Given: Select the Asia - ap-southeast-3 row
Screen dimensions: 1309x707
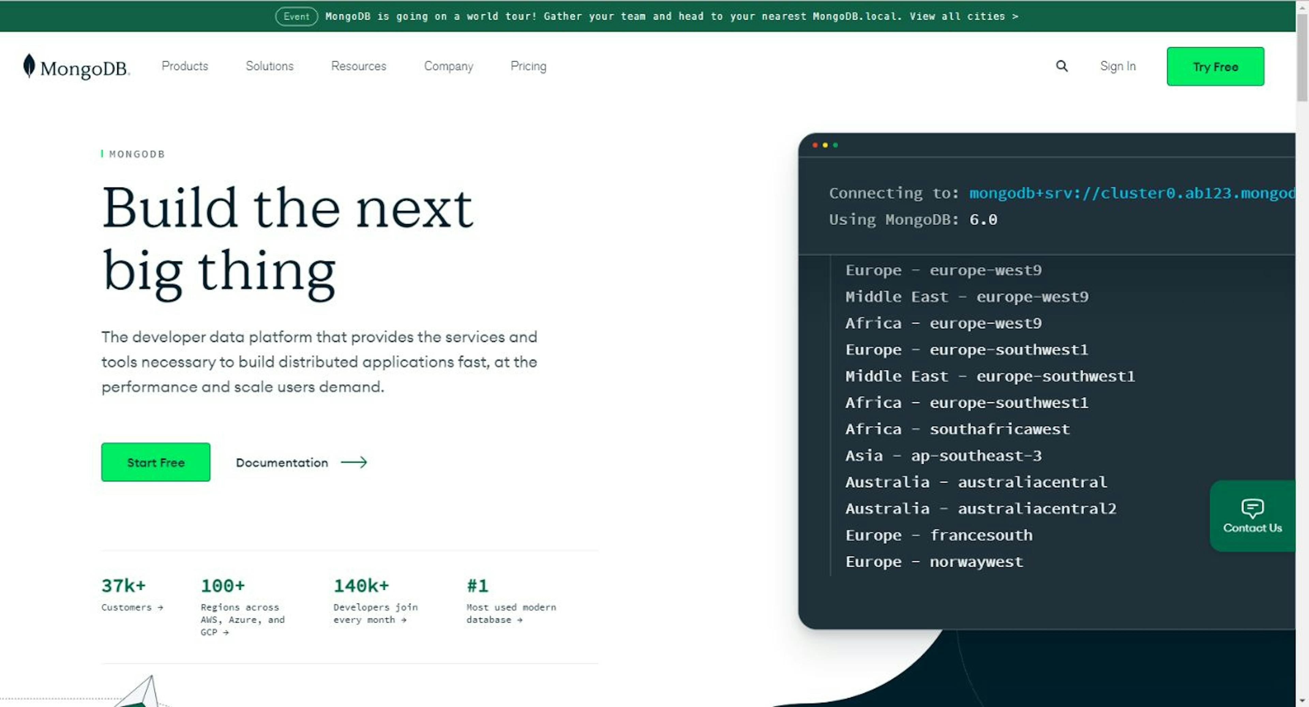Looking at the screenshot, I should point(944,456).
